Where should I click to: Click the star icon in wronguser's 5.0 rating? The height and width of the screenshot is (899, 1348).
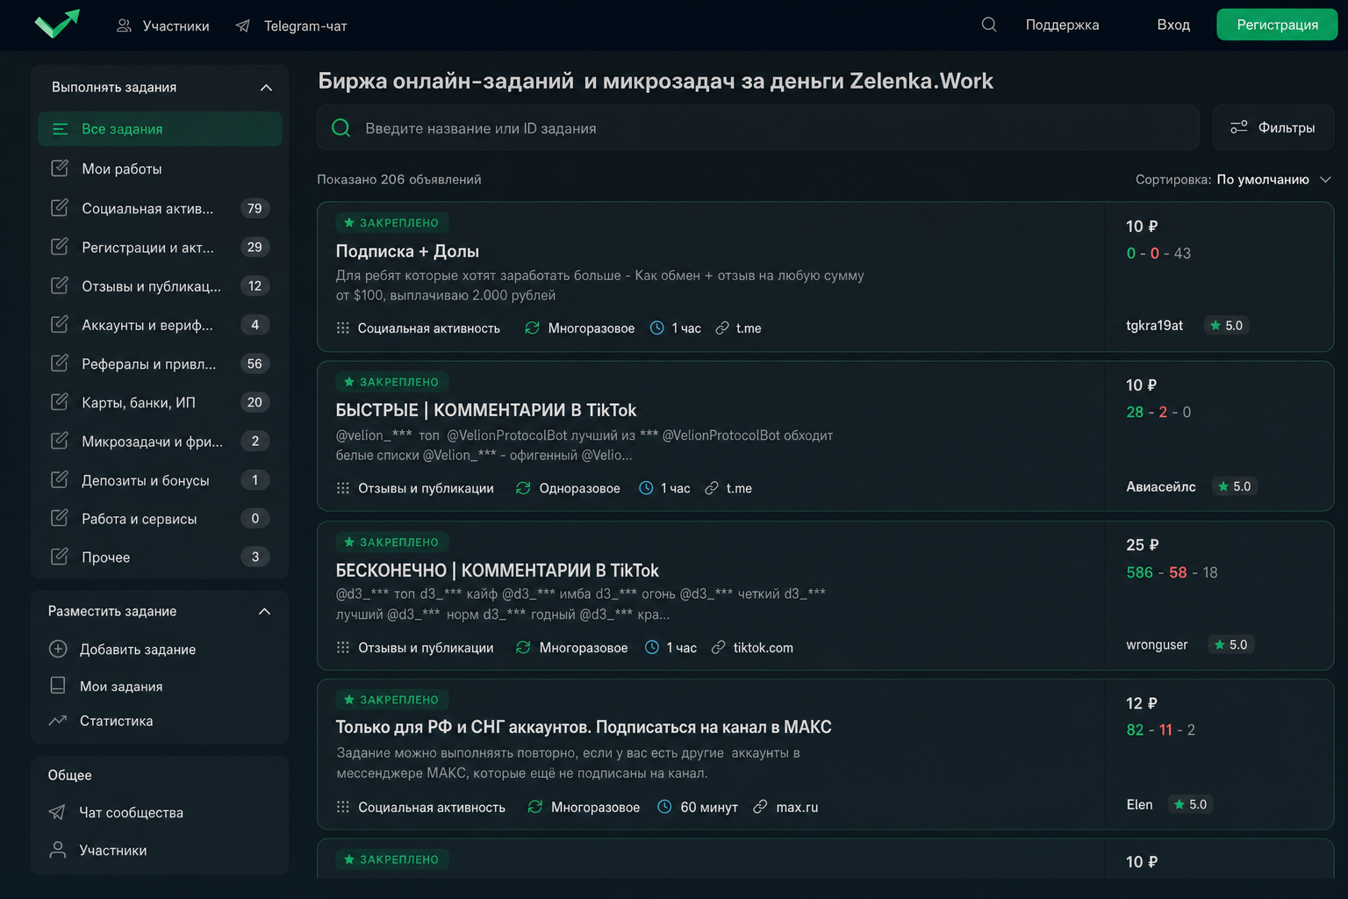[x=1220, y=644]
